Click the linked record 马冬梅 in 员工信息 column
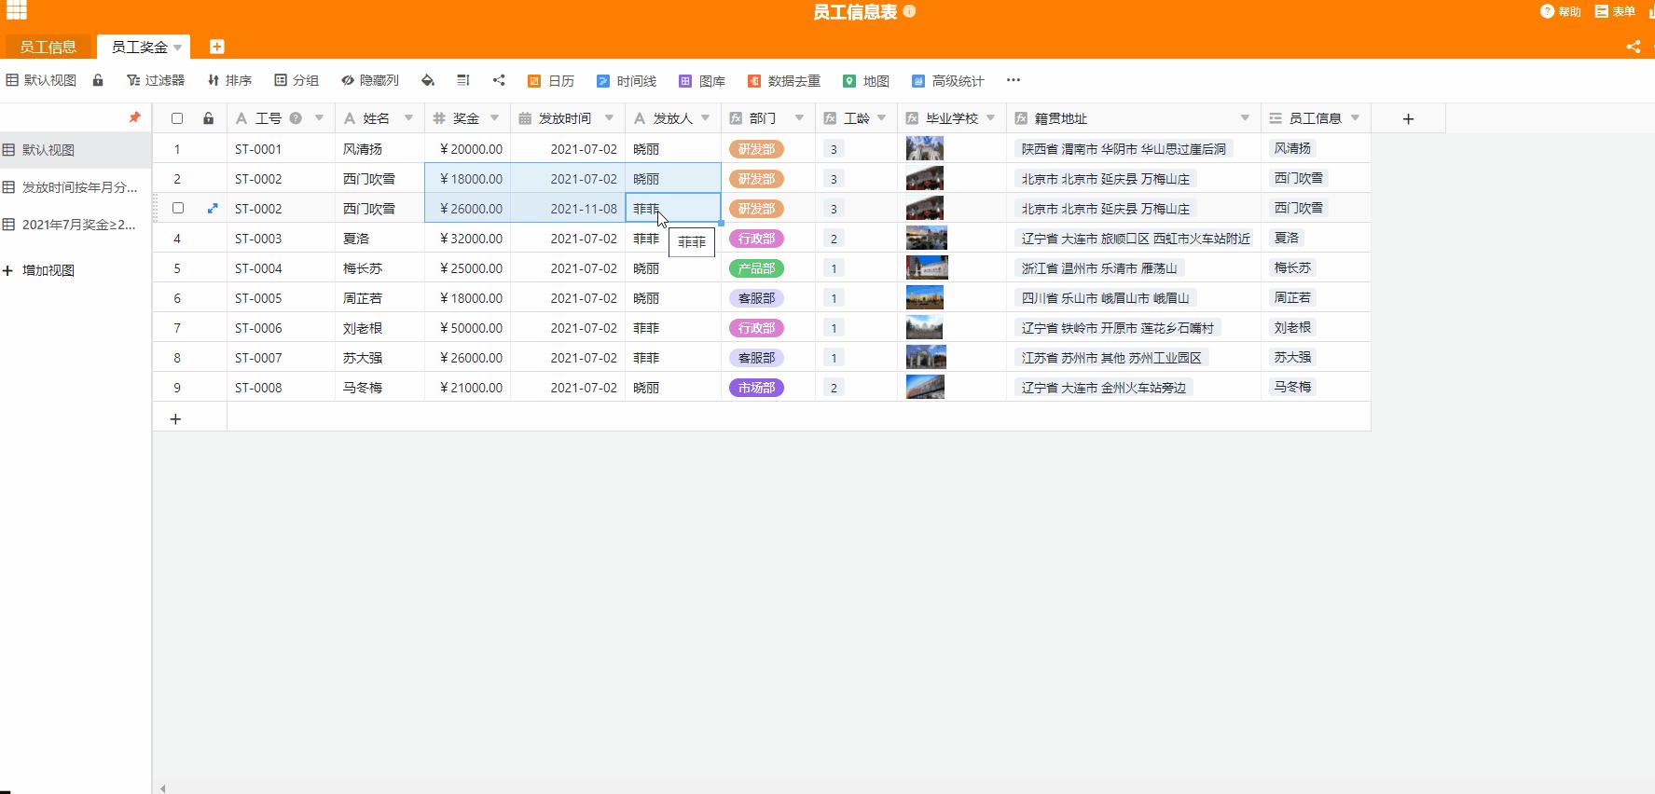1655x794 pixels. [x=1292, y=387]
